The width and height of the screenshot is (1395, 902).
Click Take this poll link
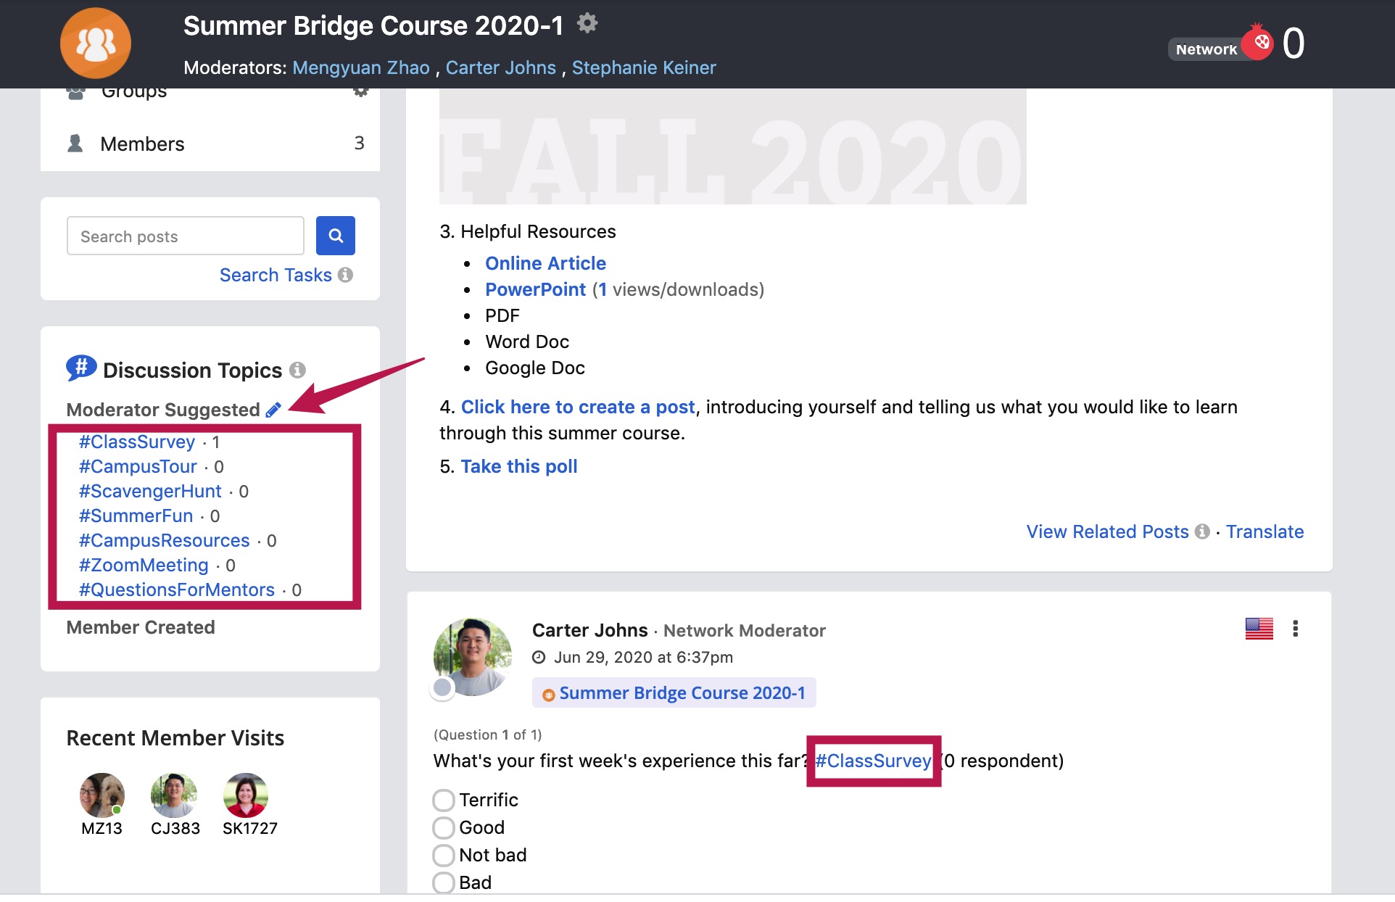tap(519, 466)
